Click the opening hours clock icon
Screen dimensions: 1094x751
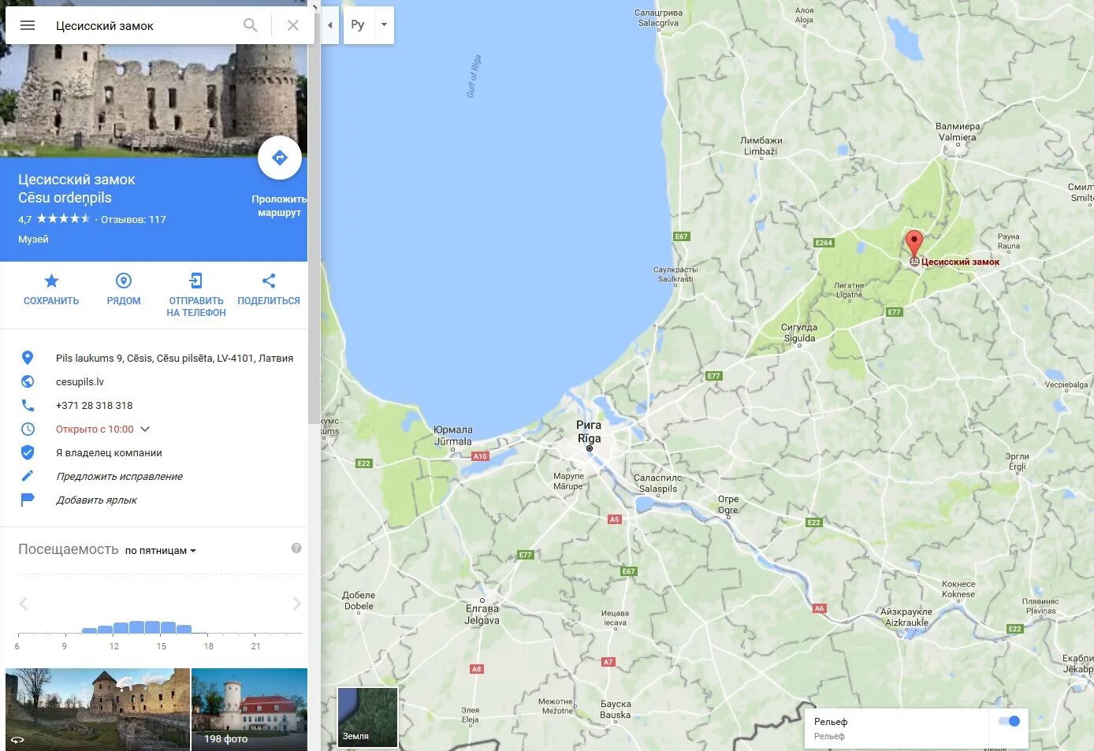(x=28, y=429)
